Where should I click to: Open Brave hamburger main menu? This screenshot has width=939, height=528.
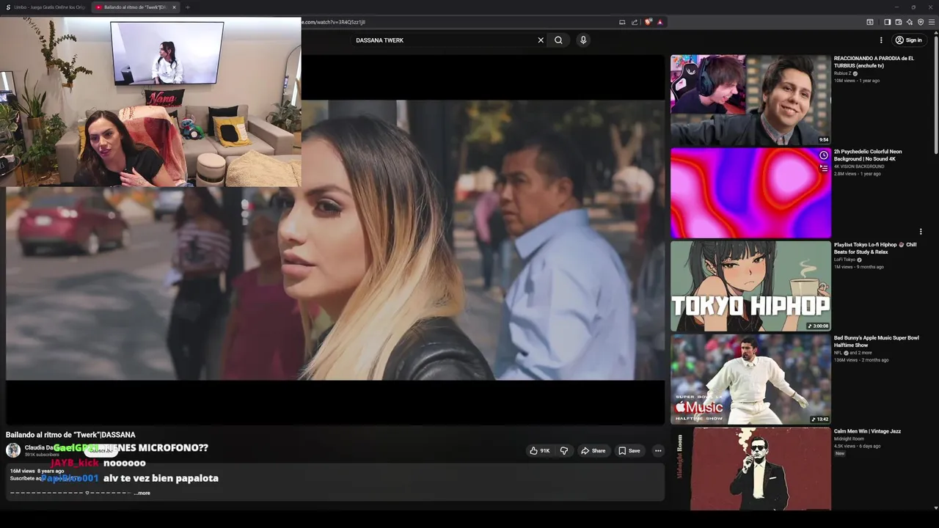click(x=932, y=22)
